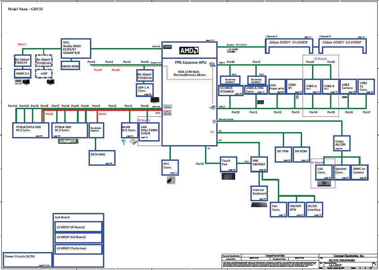Image resolution: width=379 pixels, height=270 pixels.
Task: Select the VBIOS ROM block
Action: [70, 66]
